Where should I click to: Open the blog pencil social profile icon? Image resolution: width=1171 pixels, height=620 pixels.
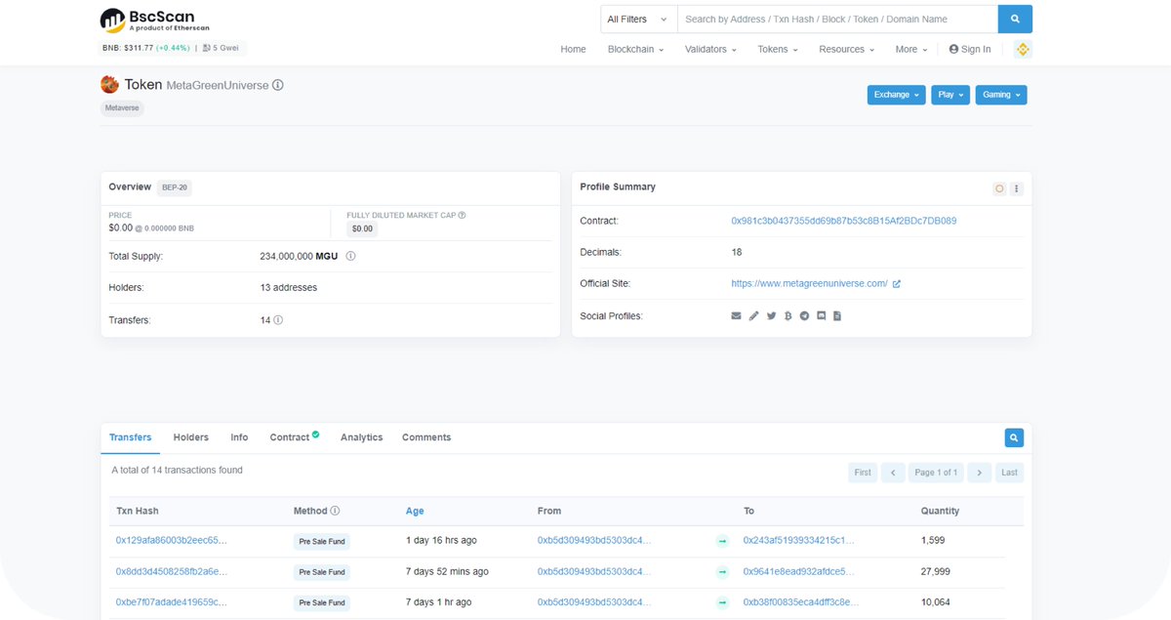[x=753, y=316]
